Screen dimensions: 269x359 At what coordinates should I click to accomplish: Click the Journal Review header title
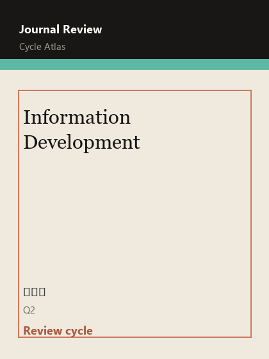pyautogui.click(x=61, y=29)
